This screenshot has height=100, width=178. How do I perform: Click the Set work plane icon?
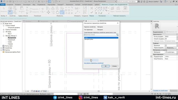(x=112, y=9)
